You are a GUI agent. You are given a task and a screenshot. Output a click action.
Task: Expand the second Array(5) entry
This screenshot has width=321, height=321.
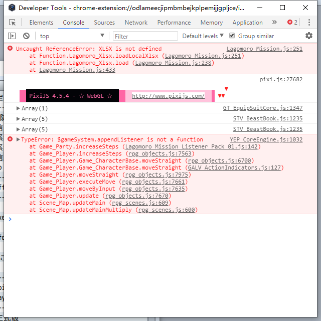18,129
